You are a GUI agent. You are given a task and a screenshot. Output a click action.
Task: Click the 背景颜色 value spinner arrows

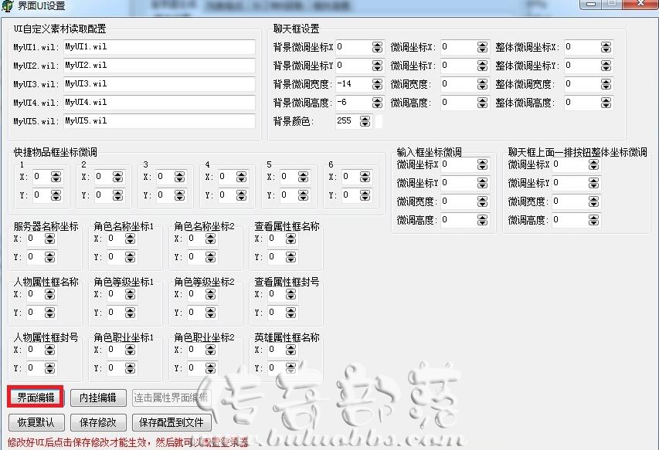(x=365, y=121)
